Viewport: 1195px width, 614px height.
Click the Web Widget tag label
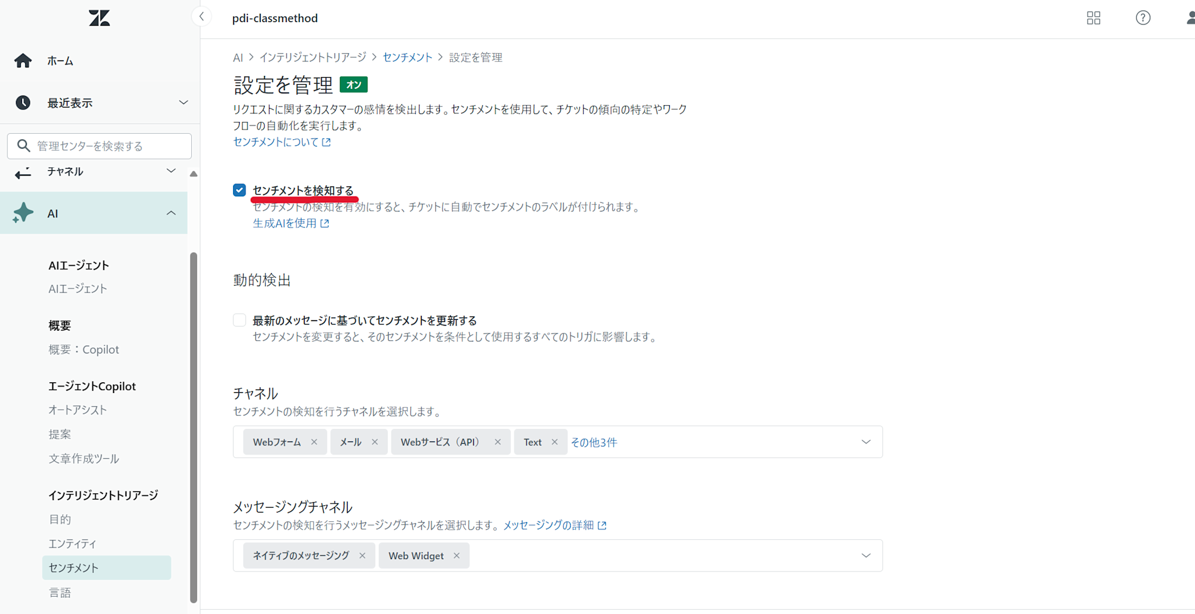point(416,555)
